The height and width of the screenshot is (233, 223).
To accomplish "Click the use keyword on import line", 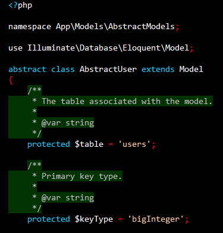I will pyautogui.click(x=15, y=48).
